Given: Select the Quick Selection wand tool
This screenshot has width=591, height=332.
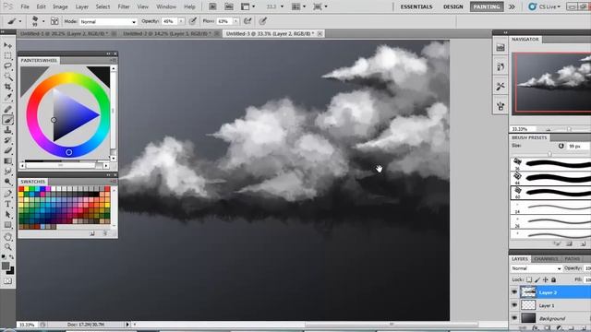Looking at the screenshot, I should coord(7,77).
